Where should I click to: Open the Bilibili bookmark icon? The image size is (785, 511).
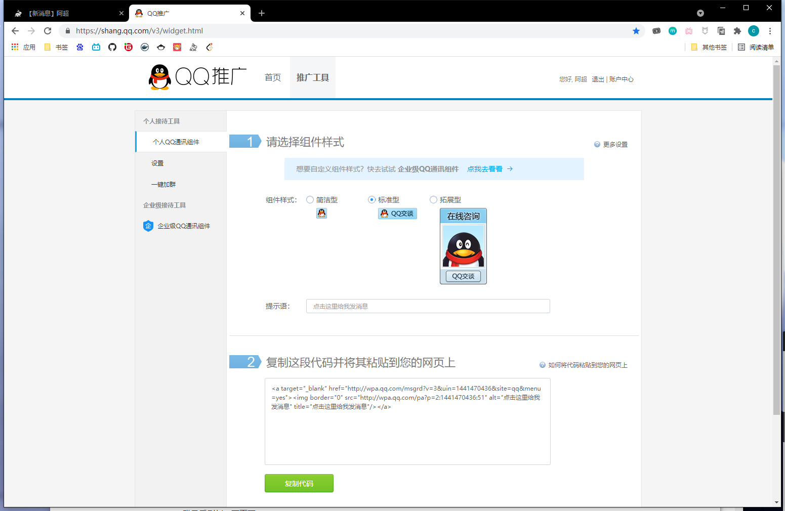click(96, 47)
